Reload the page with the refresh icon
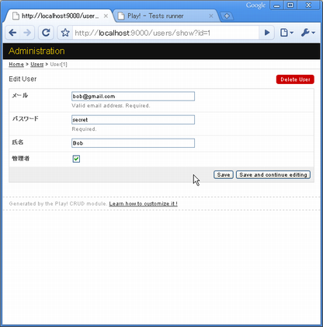 46,33
